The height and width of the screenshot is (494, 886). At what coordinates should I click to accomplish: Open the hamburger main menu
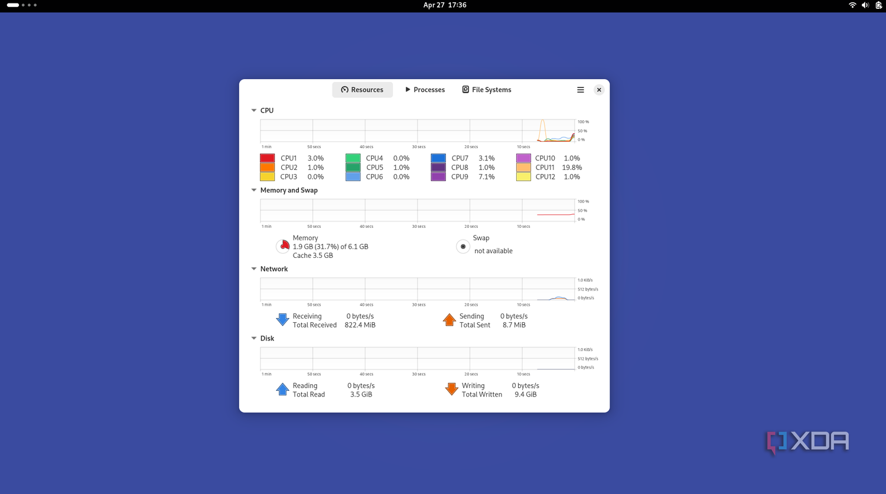click(x=581, y=90)
